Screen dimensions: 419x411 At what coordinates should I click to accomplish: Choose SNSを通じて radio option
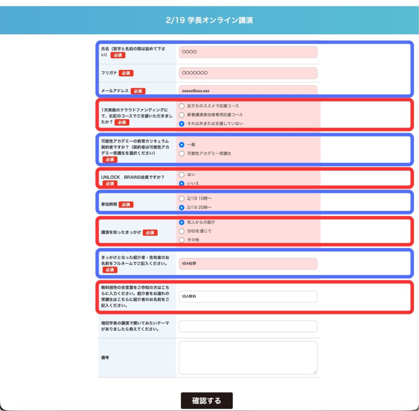[x=182, y=231]
